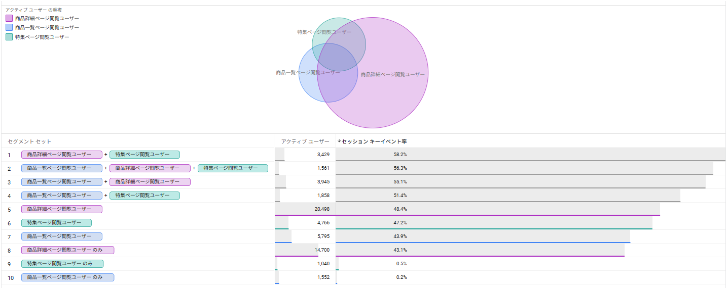Click the 58.2% key event rate value
727x289 pixels.
pyautogui.click(x=400, y=155)
